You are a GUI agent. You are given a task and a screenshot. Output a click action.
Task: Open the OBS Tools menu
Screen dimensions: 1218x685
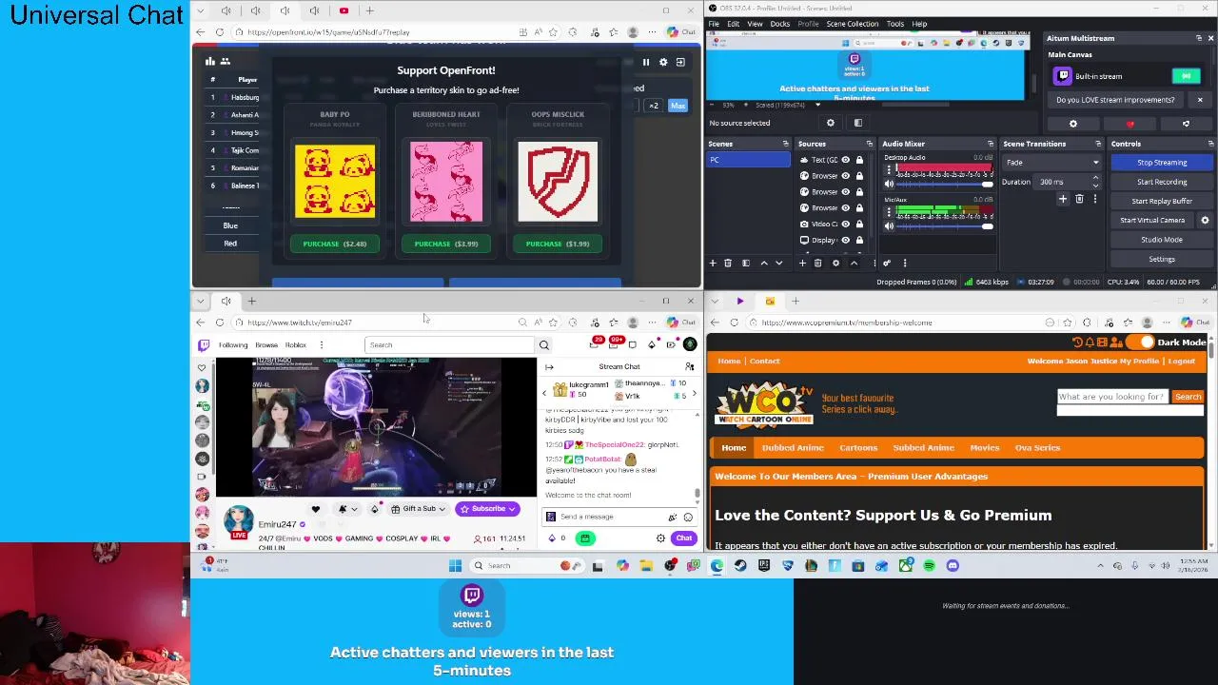pyautogui.click(x=895, y=24)
